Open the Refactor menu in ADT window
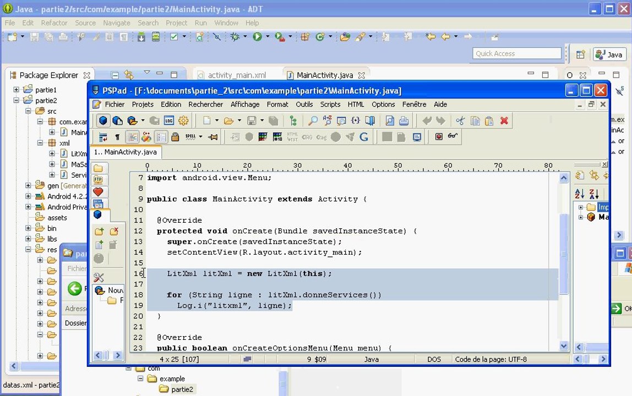This screenshot has width=632, height=396. [x=54, y=23]
